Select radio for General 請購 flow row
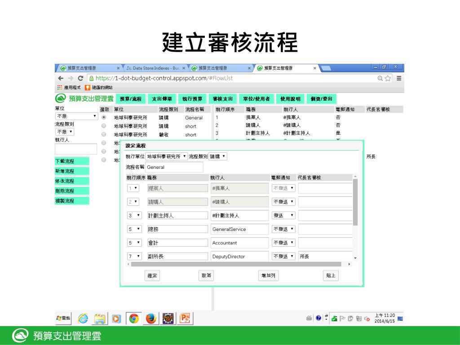460x345 pixels. click(104, 117)
